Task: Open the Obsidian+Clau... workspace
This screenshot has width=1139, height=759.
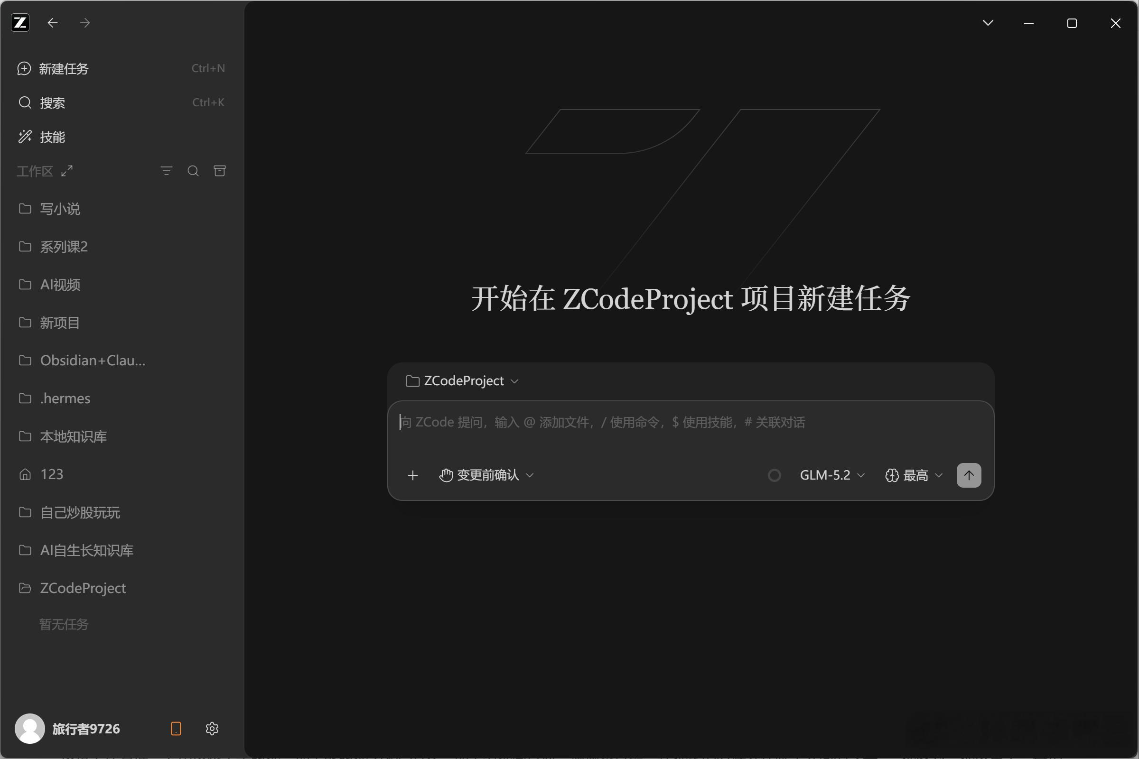Action: [x=121, y=361]
